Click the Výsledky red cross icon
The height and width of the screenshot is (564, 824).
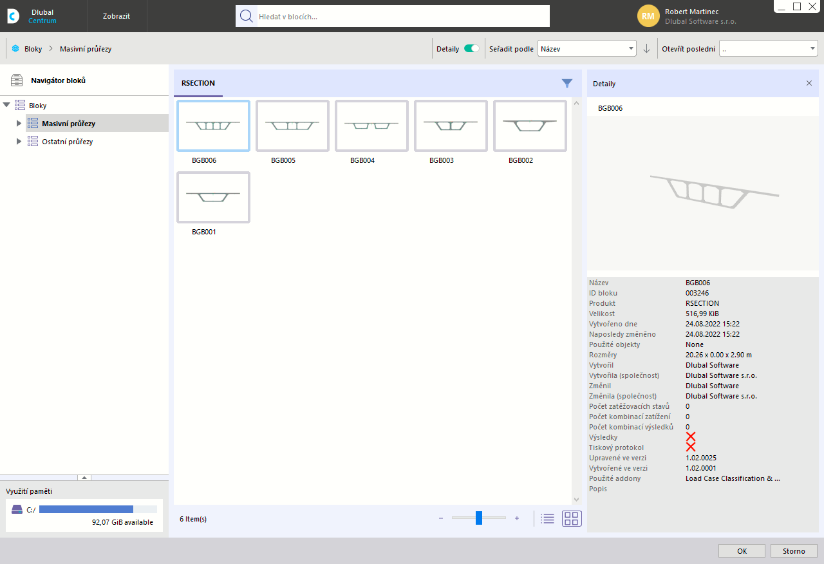(691, 437)
